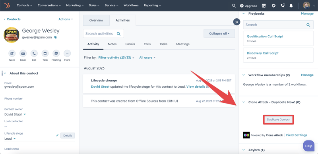Screen dimensions: 318x154
Task: Click the HubSpot sprocket logo
Action: pos(7,6)
